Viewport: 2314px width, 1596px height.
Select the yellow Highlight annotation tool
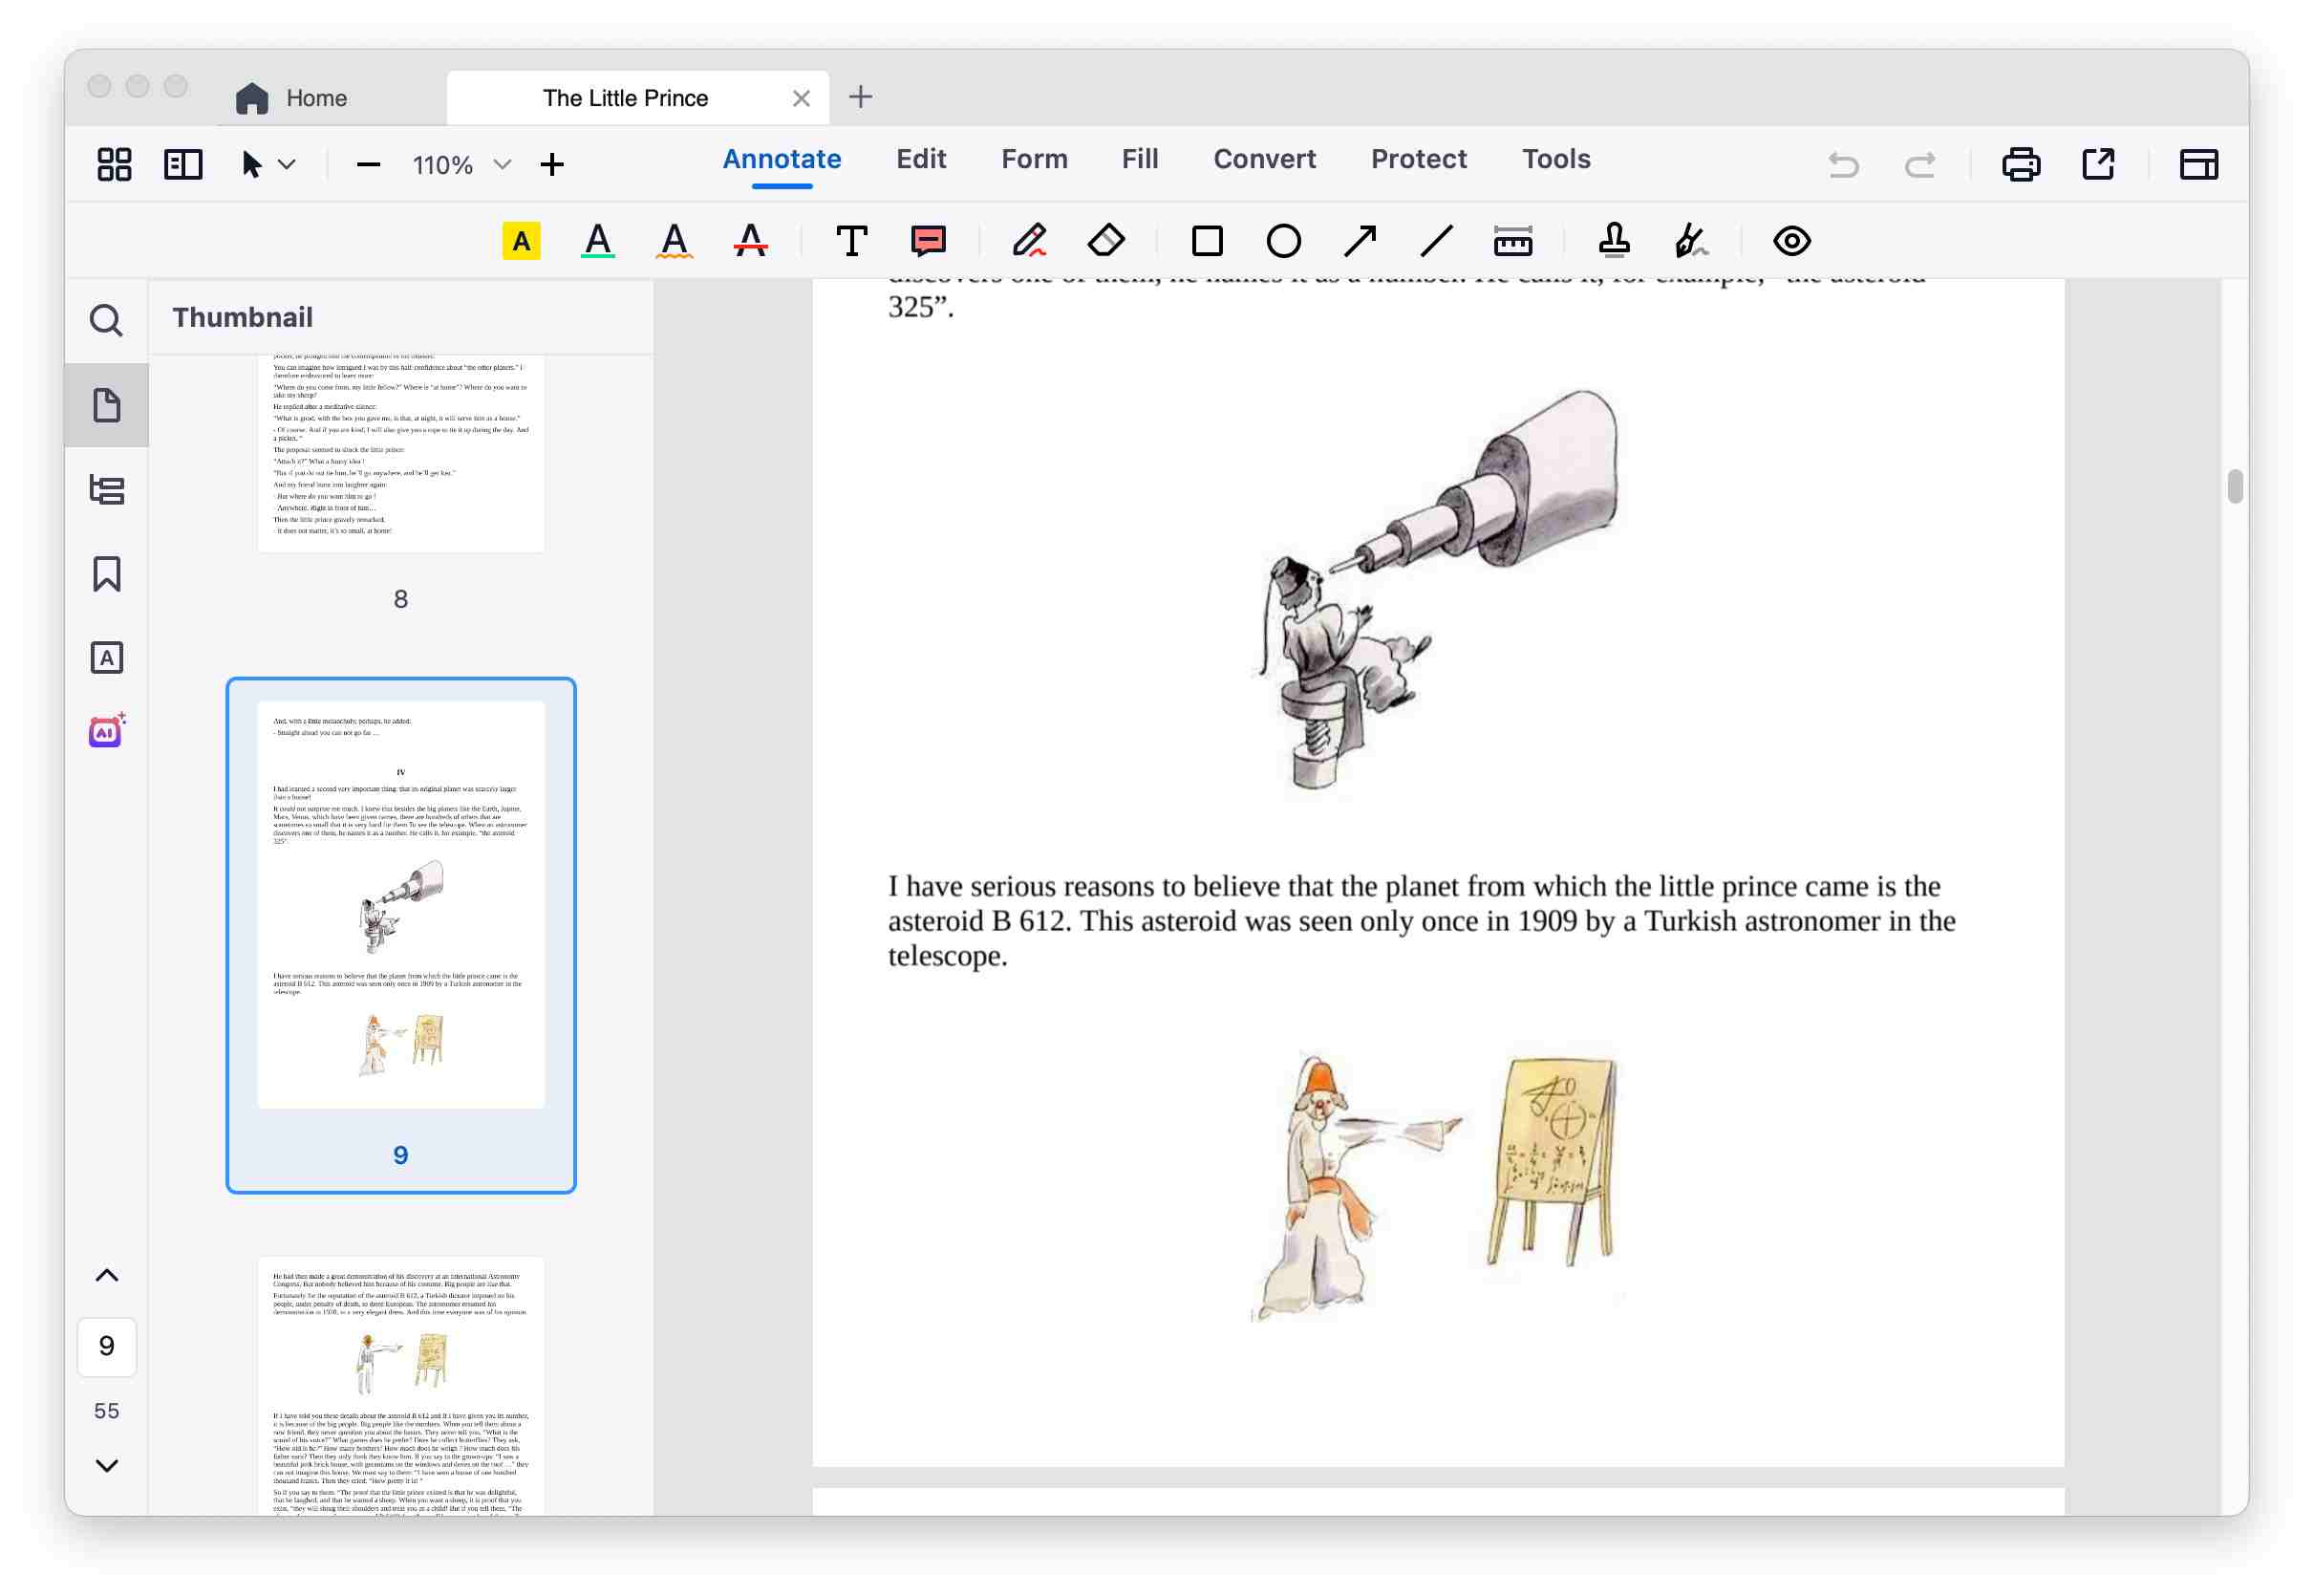[523, 240]
